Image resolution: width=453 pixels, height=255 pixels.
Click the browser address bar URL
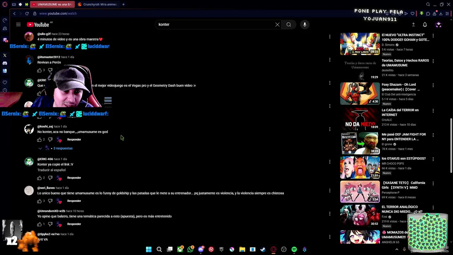coord(58,13)
